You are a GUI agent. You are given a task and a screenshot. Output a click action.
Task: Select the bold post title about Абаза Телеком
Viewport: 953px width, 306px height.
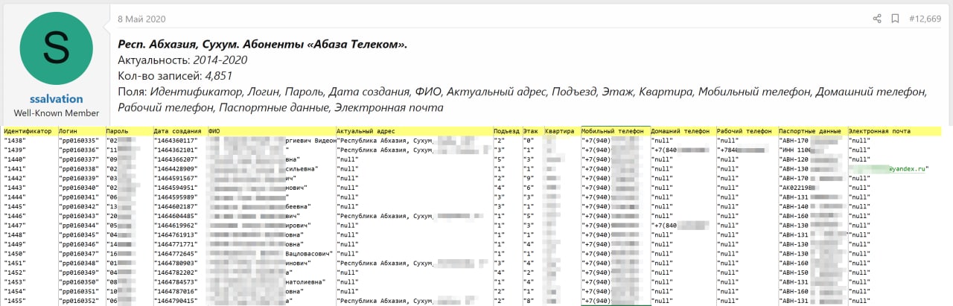pos(263,44)
